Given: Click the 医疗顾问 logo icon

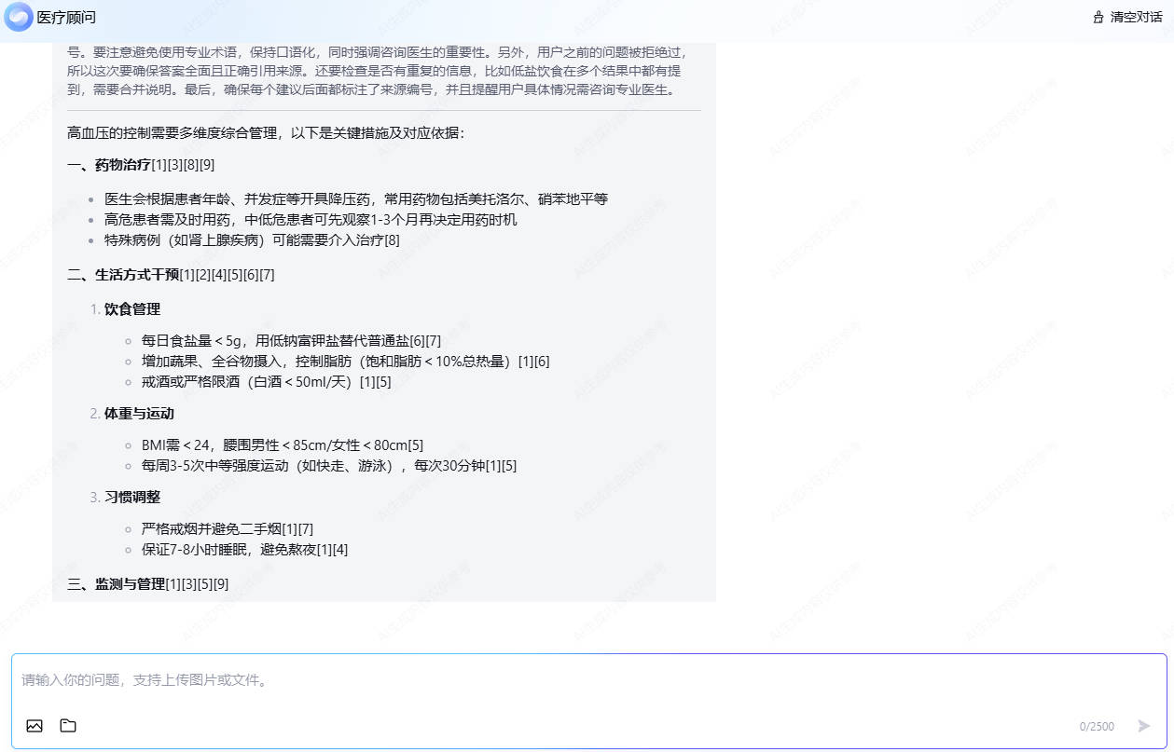Looking at the screenshot, I should pyautogui.click(x=19, y=18).
